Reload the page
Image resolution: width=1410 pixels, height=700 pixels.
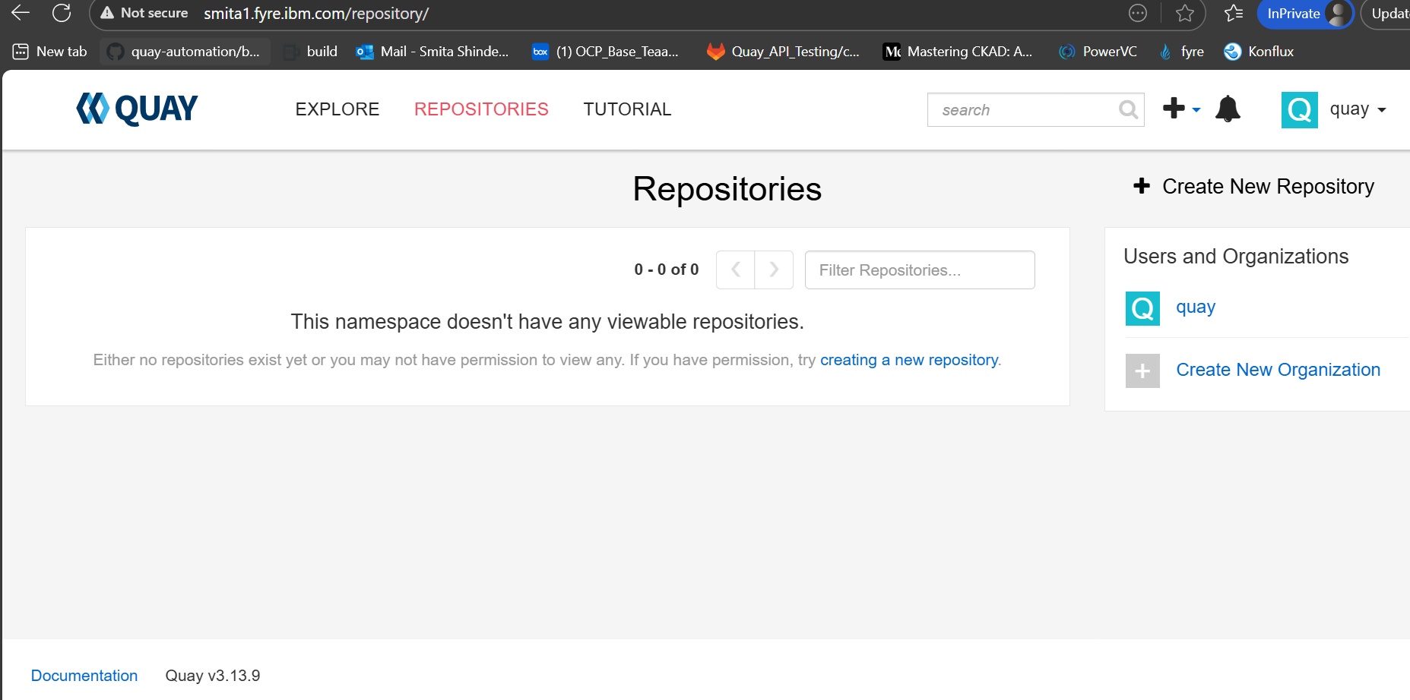point(62,13)
